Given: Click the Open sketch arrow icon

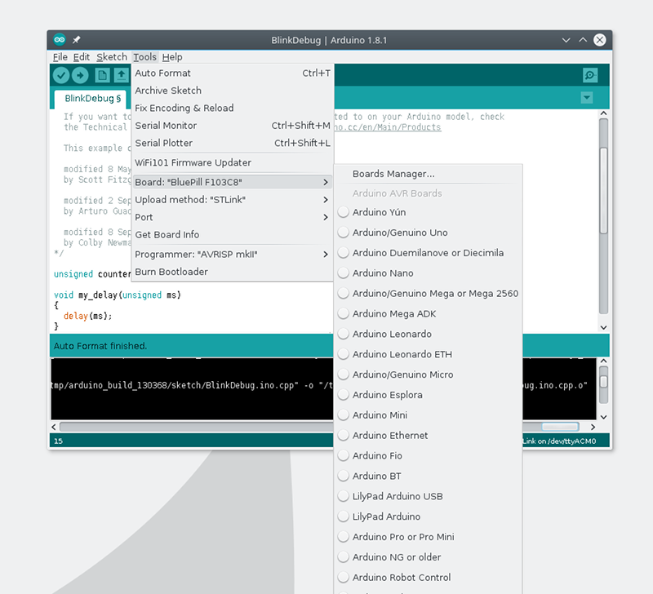Looking at the screenshot, I should (121, 75).
